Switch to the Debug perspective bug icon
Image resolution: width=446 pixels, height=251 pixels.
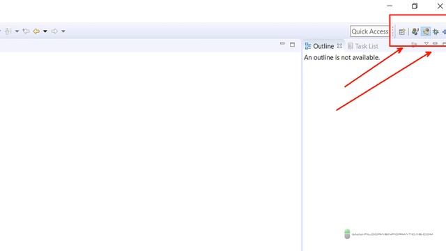[436, 31]
